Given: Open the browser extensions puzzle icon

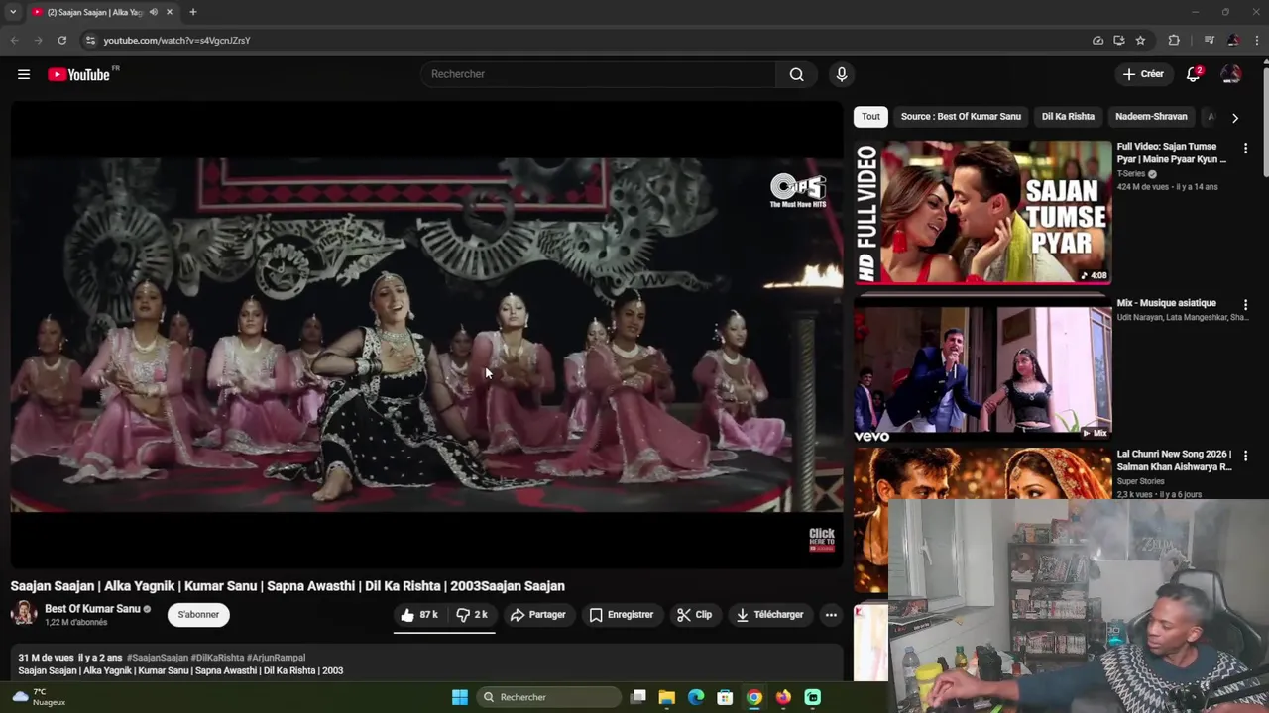Looking at the screenshot, I should coord(1174,41).
